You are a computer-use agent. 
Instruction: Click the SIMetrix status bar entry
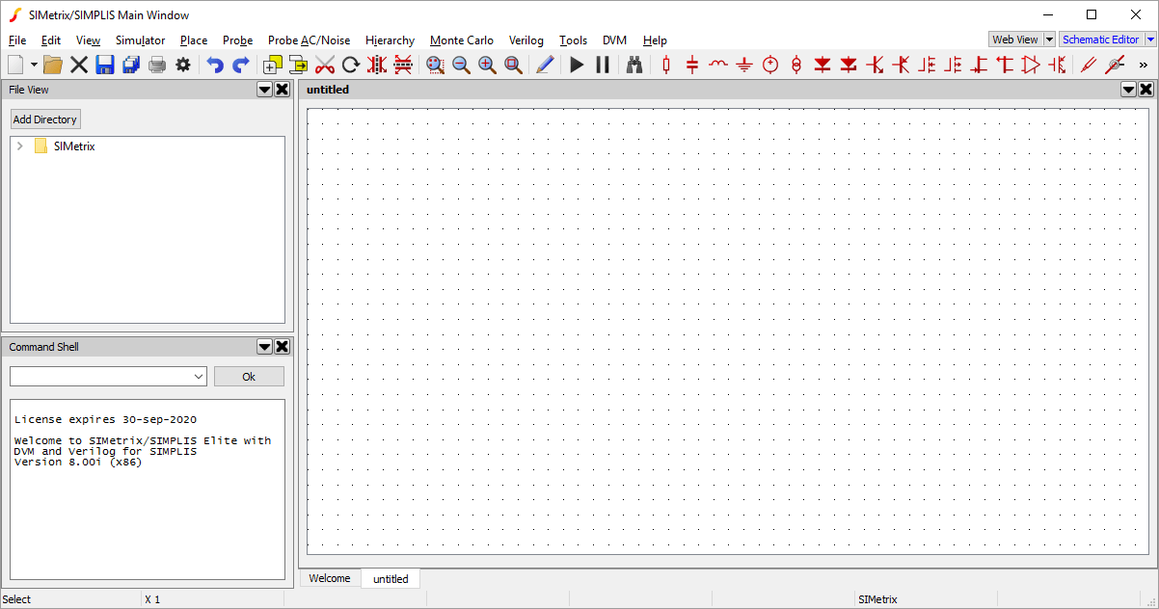(x=877, y=599)
